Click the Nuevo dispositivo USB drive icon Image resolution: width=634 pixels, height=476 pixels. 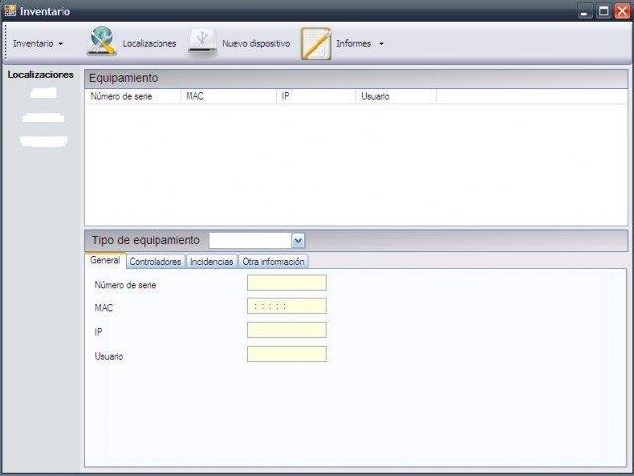pos(202,43)
